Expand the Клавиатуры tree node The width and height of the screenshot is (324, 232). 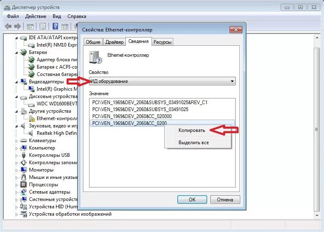[16, 141]
